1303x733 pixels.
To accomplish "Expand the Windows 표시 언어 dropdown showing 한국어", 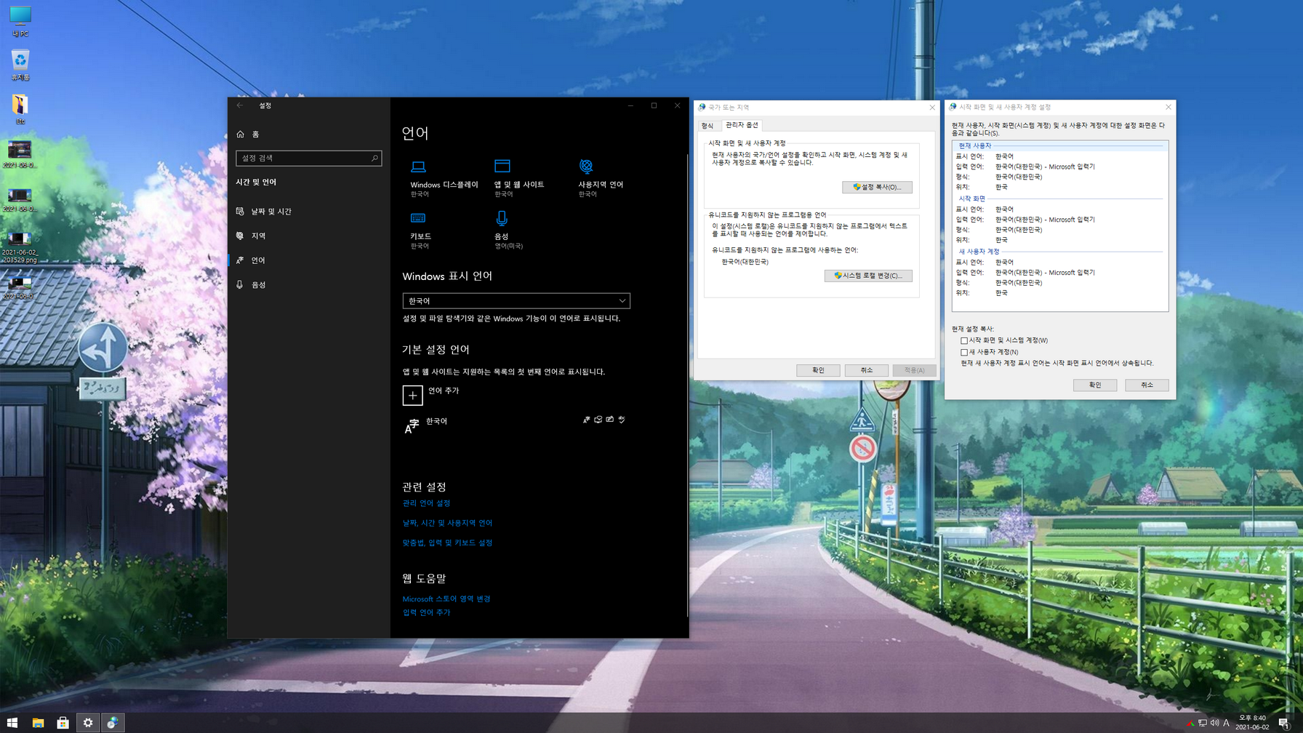I will [516, 301].
